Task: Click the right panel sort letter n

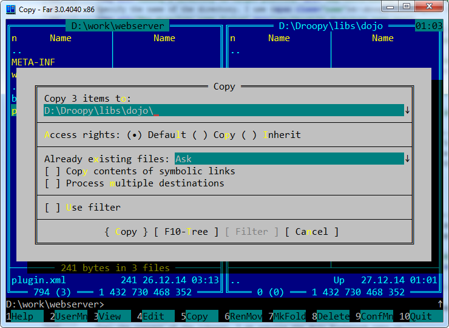Action: pyautogui.click(x=232, y=38)
